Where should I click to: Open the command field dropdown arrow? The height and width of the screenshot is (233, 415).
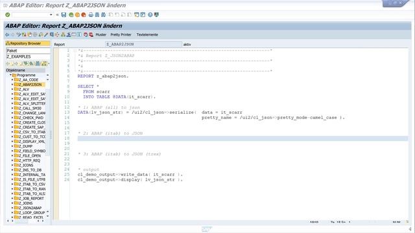pos(51,15)
